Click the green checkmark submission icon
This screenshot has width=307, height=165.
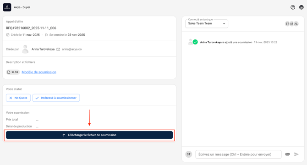click(195, 42)
